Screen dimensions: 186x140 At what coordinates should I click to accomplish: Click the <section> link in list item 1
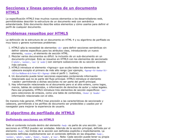pos(28,54)
